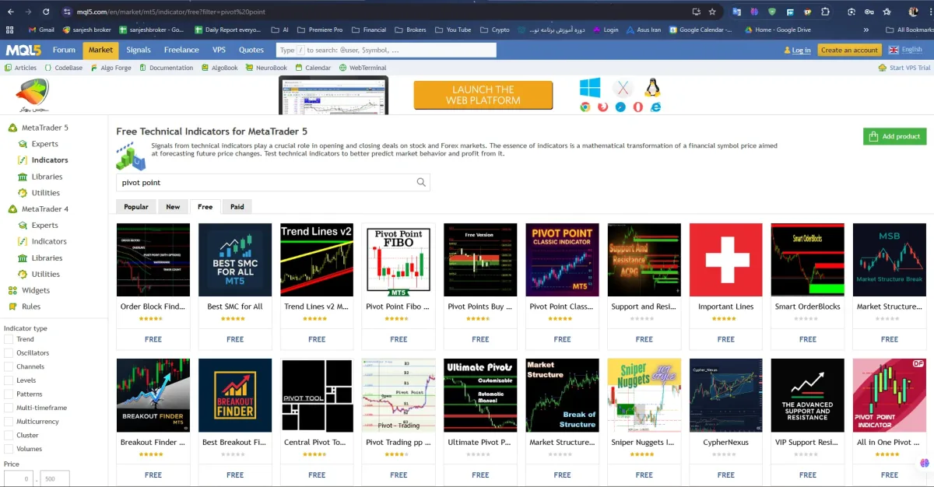Open the NeuroBook shortcut
The height and width of the screenshot is (487, 934).
pyautogui.click(x=266, y=68)
